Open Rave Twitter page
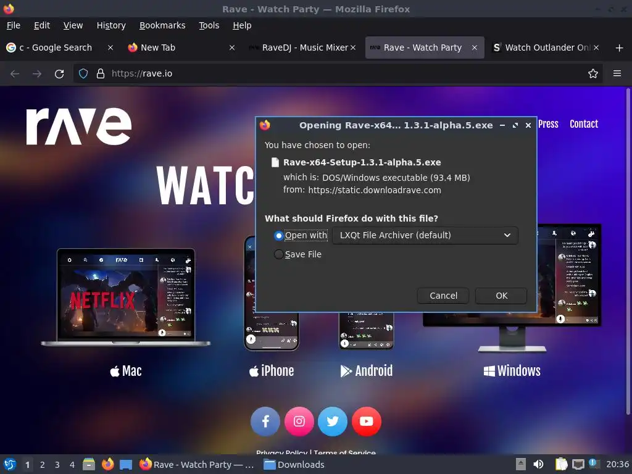Image resolution: width=632 pixels, height=474 pixels. click(333, 421)
